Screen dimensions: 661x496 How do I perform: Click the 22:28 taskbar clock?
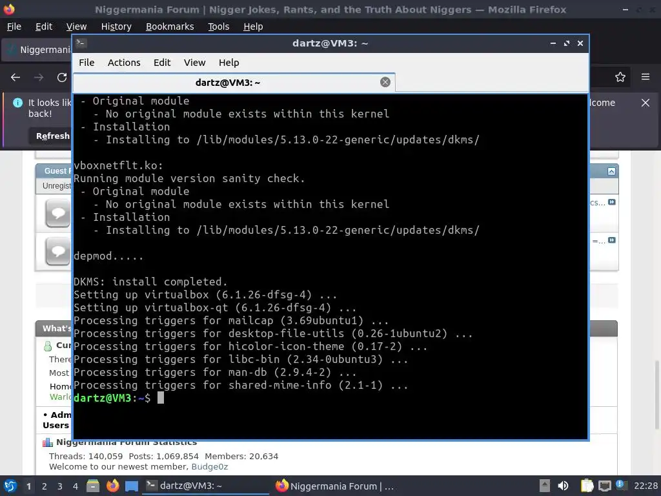coord(646,486)
